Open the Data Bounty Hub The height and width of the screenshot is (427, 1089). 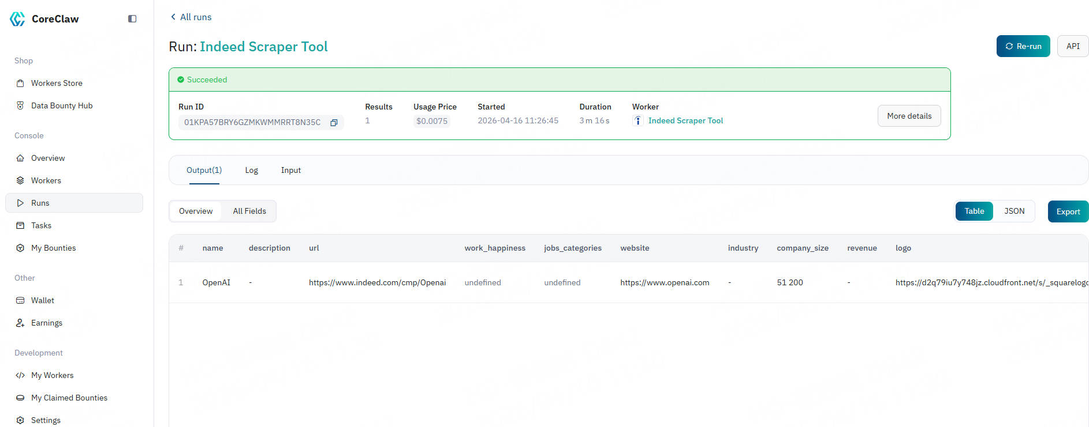point(61,105)
